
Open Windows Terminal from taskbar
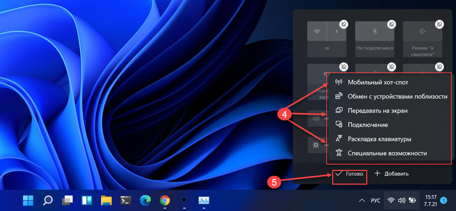click(126, 200)
